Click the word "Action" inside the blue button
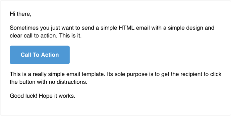231x116 pixels. [50, 55]
